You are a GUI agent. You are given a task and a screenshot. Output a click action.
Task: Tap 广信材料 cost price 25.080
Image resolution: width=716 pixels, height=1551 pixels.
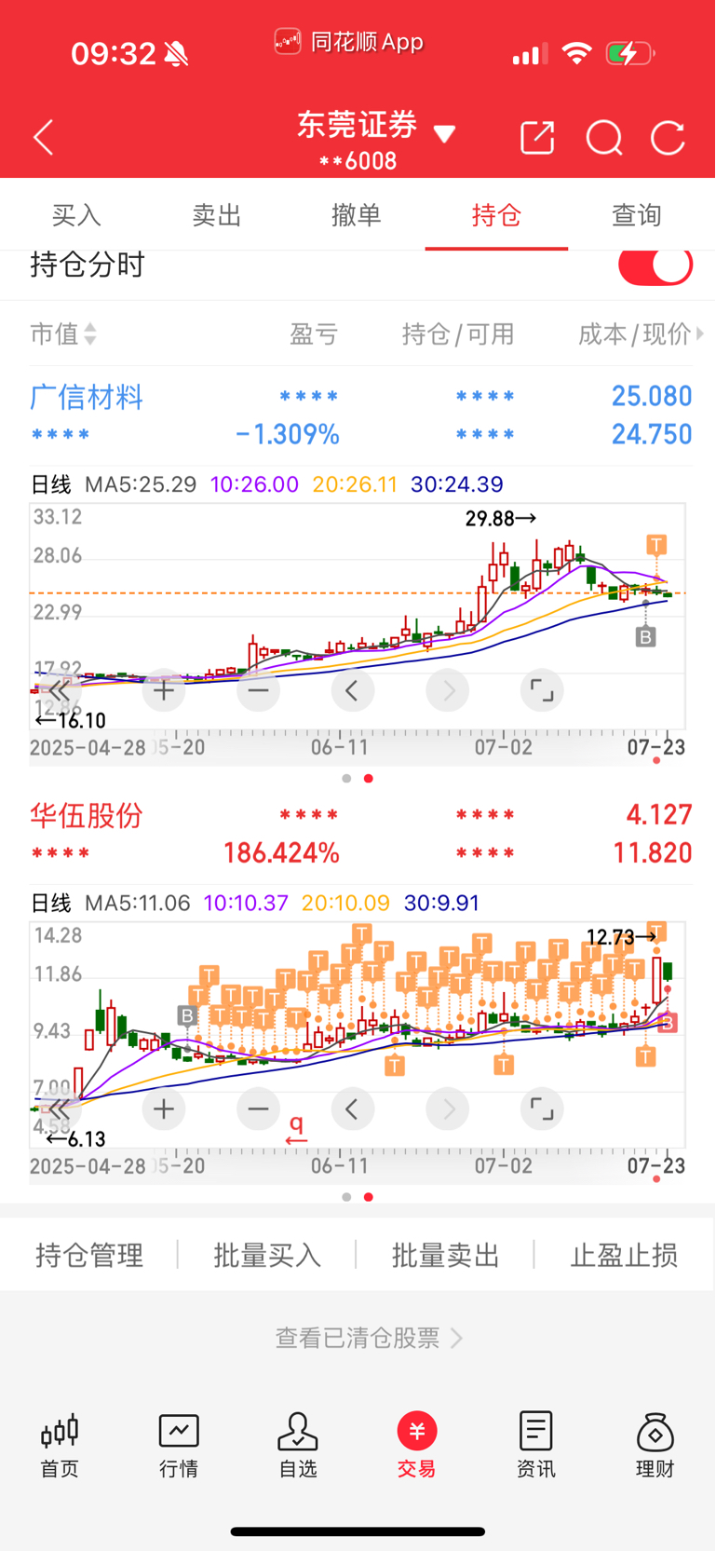(652, 396)
